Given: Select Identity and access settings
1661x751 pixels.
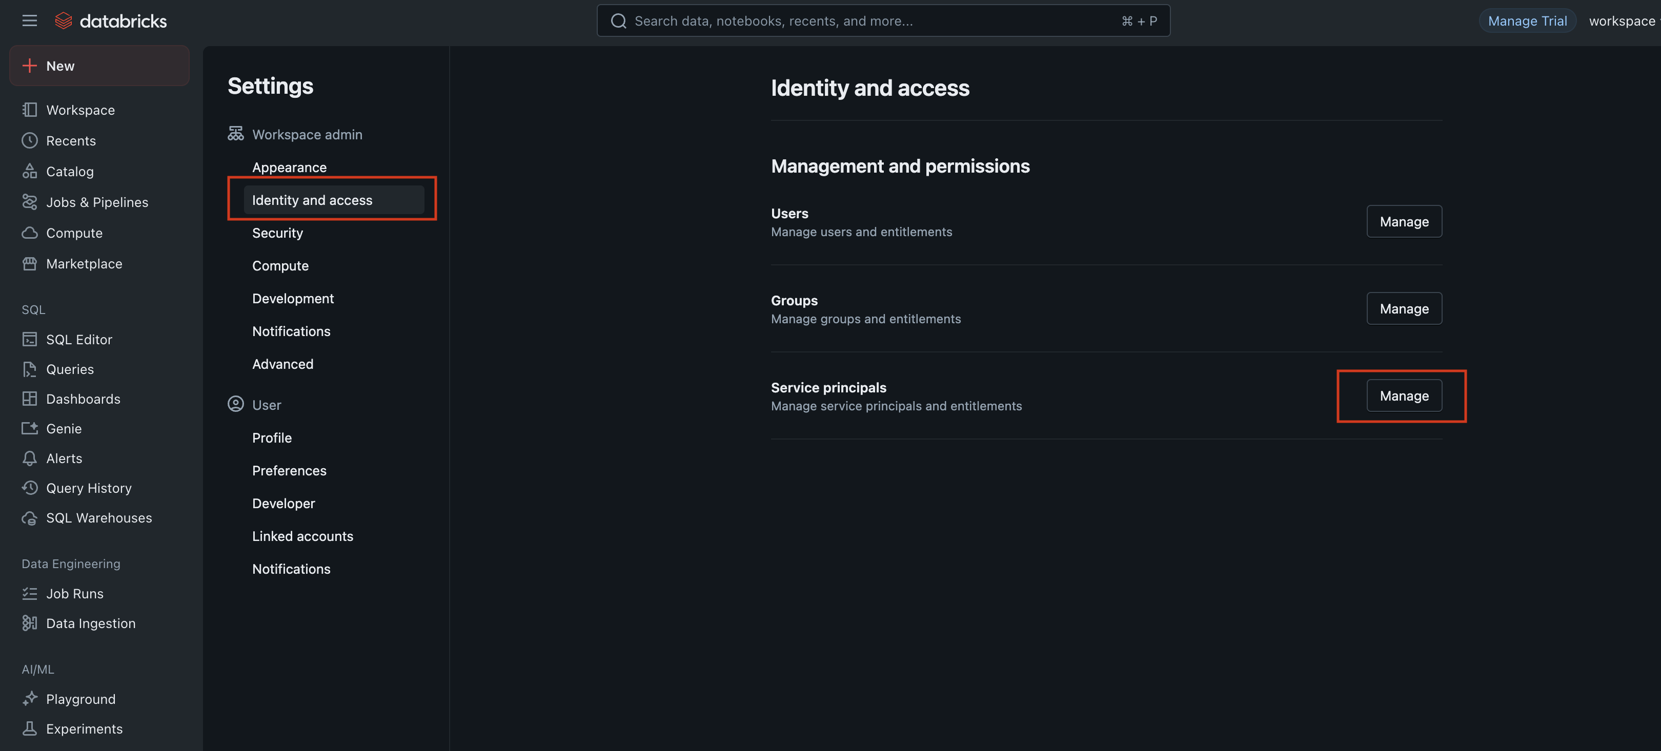Looking at the screenshot, I should (x=334, y=200).
